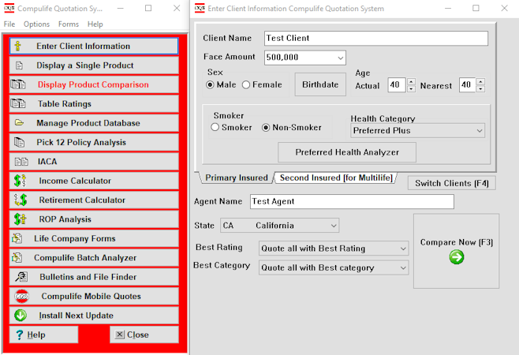Increase the Actual age value

pos(411,81)
